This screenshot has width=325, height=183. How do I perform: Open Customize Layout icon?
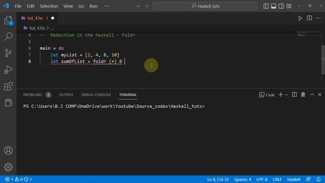(x=289, y=6)
